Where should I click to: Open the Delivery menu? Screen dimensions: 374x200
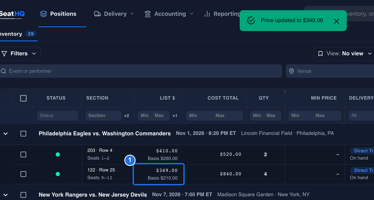coord(114,14)
